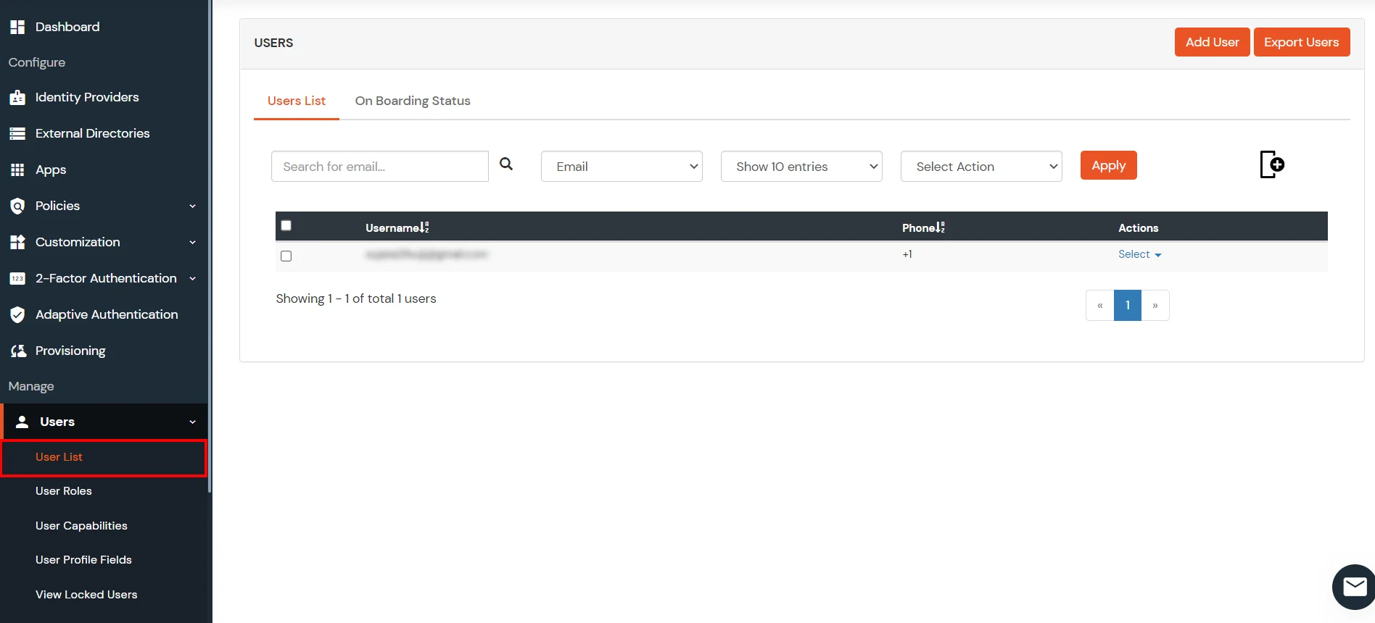Open Identity Providers menu item
The width and height of the screenshot is (1375, 623).
pyautogui.click(x=87, y=97)
